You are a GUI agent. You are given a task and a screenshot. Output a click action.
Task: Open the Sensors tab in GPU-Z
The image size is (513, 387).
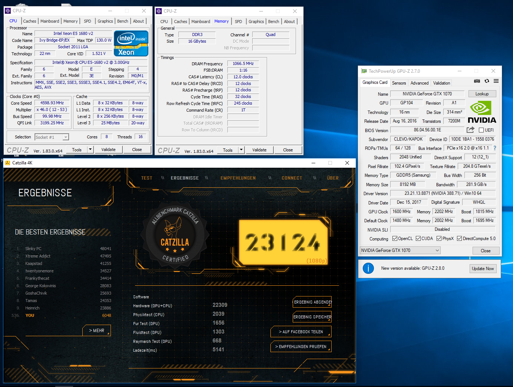[399, 83]
